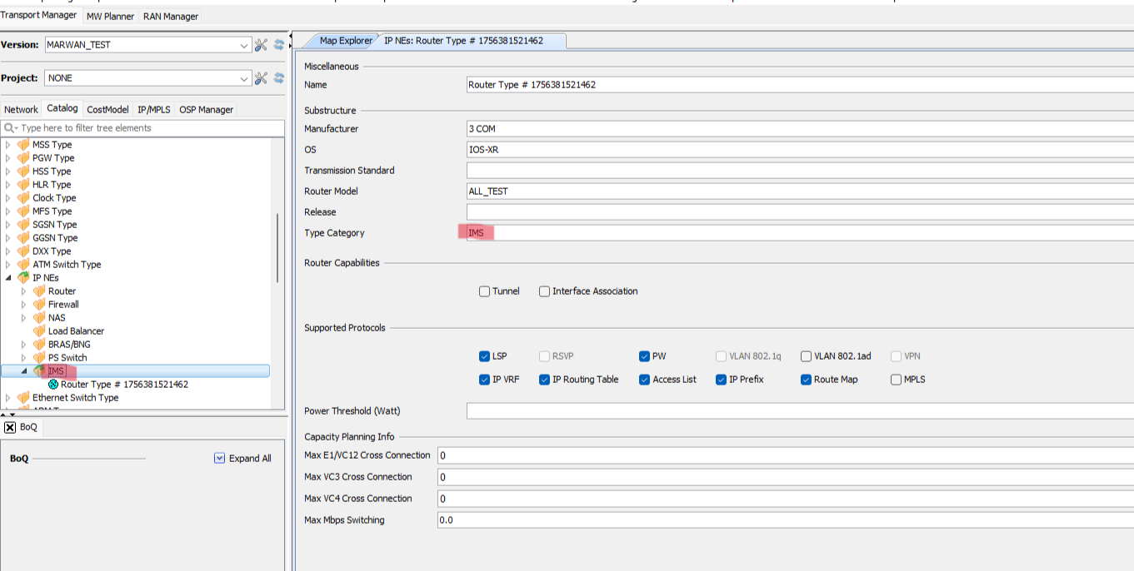The height and width of the screenshot is (571, 1134).
Task: Switch to the MW Planner tab
Action: pos(110,16)
